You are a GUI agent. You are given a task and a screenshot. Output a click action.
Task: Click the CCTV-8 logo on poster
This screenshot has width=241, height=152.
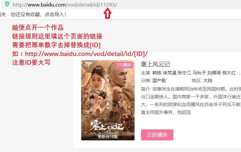(x=87, y=63)
